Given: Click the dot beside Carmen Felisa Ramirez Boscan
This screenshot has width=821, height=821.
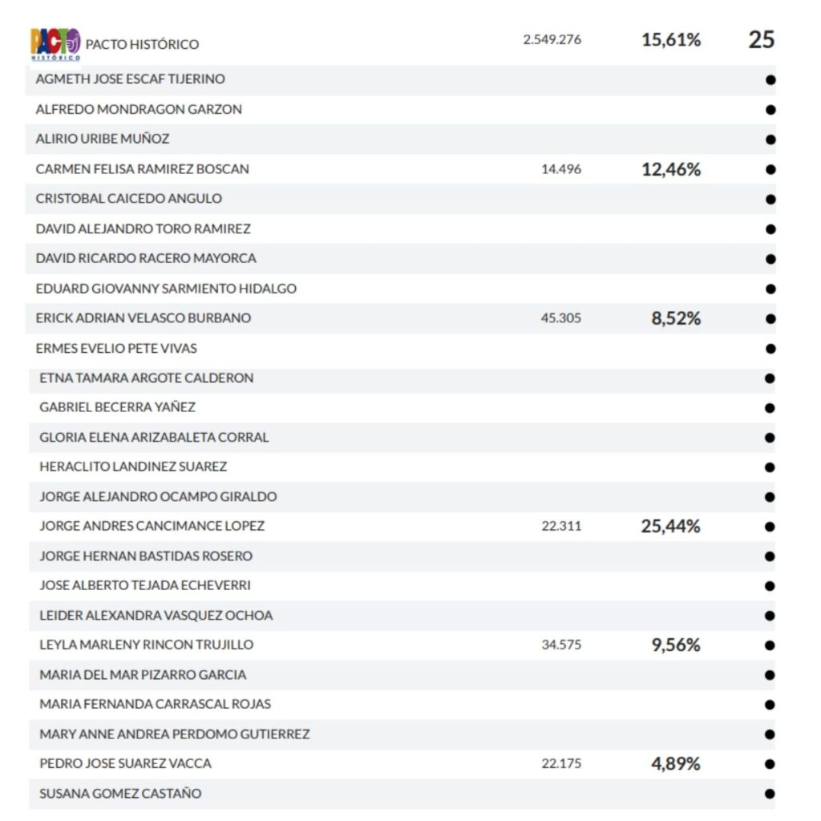Looking at the screenshot, I should [x=770, y=169].
